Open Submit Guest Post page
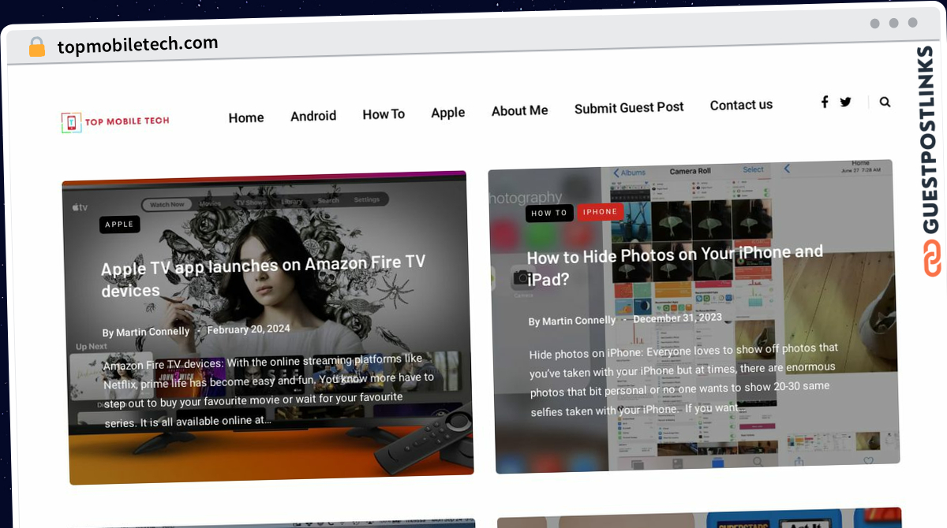The image size is (947, 528). pos(629,108)
